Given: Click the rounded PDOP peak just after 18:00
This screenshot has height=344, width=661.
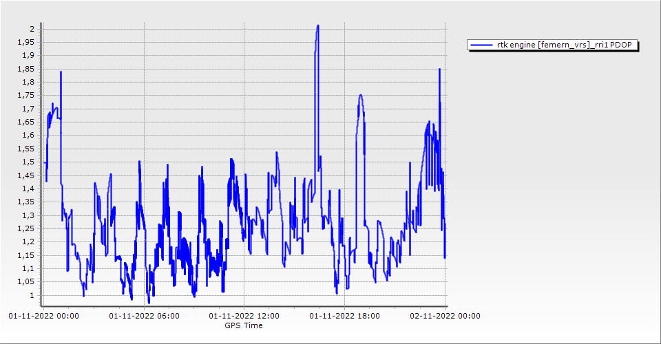Looking at the screenshot, I should coord(360,96).
